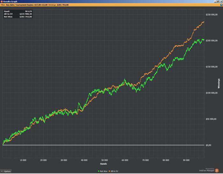Click the All-In EV legend label
The image size is (223, 174).
[114, 171]
